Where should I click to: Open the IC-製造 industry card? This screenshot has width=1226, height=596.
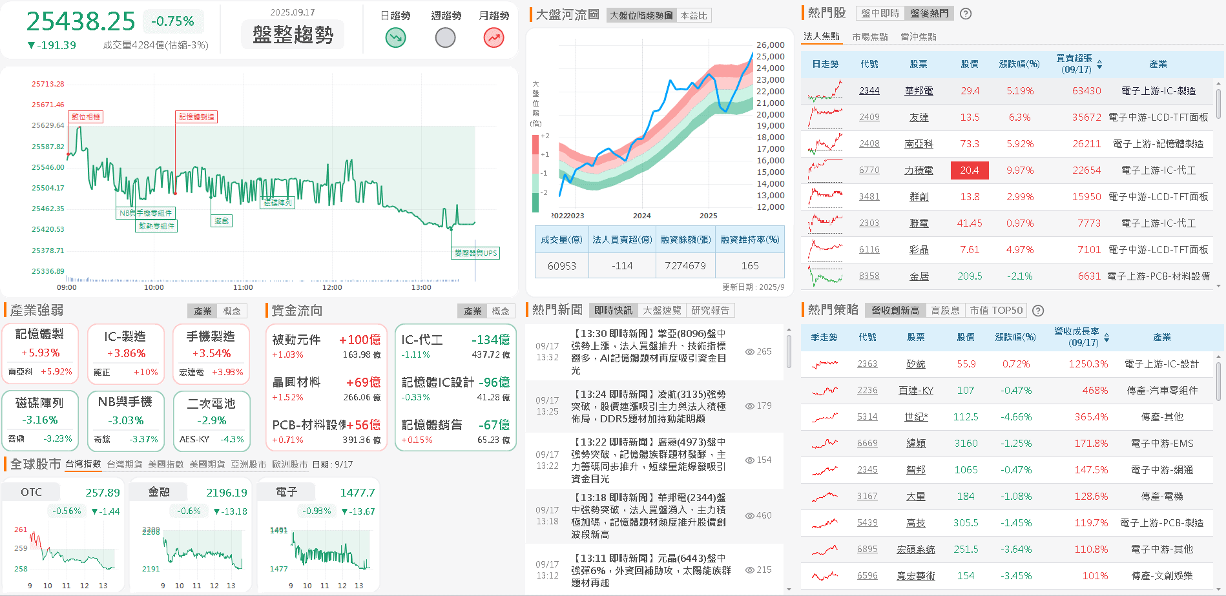click(x=125, y=353)
